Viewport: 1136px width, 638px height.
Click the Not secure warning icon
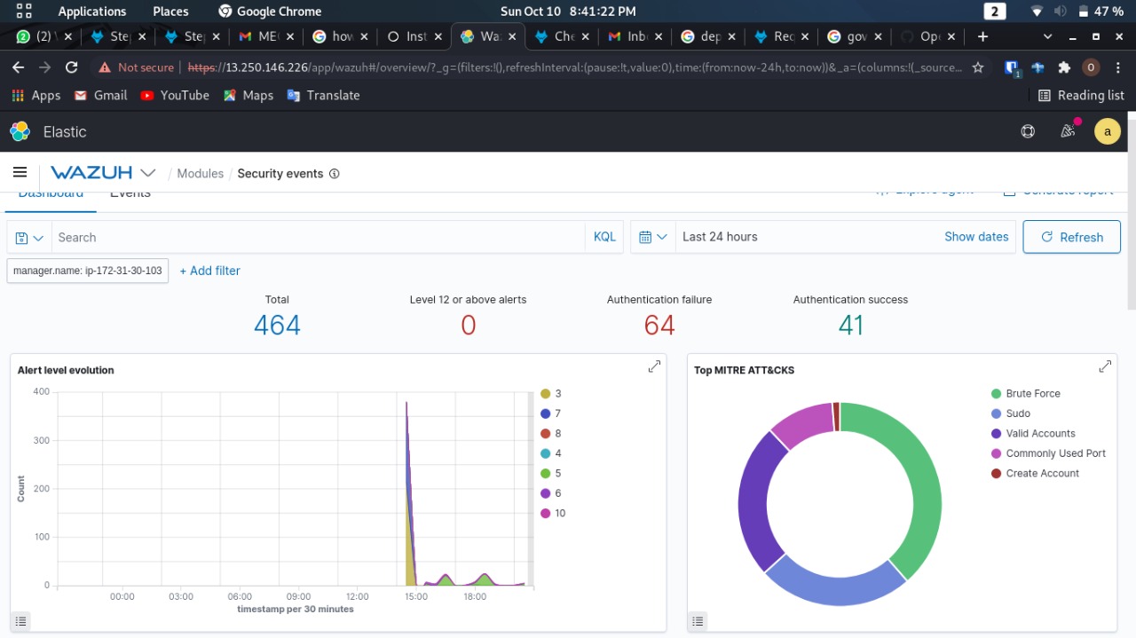(x=105, y=67)
